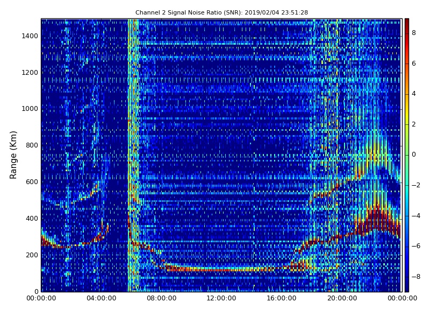430x323 pixels.
Task: Click the colorbar tick label 4
Action: tap(414, 94)
